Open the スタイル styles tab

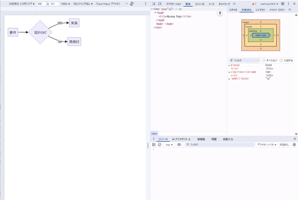pos(233,10)
